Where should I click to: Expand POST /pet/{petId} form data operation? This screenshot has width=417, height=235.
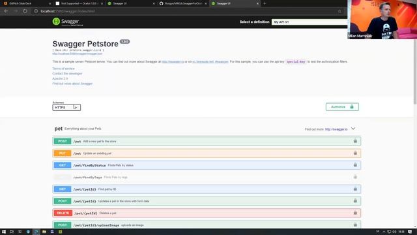click(x=207, y=201)
